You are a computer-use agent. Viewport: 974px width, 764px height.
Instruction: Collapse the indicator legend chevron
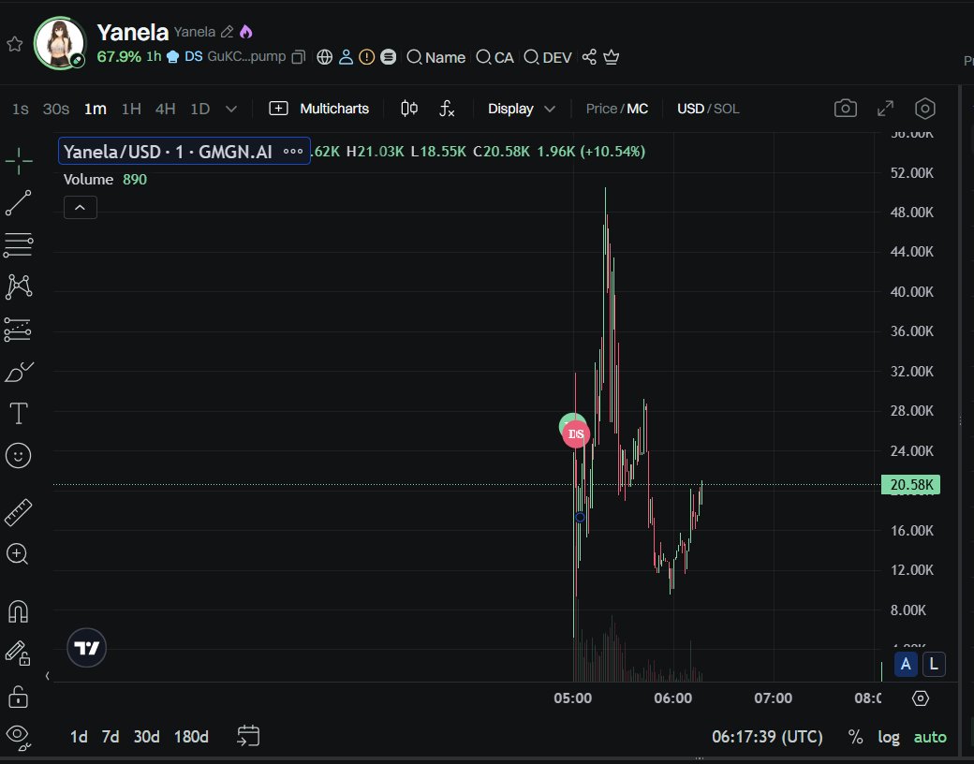pos(81,208)
